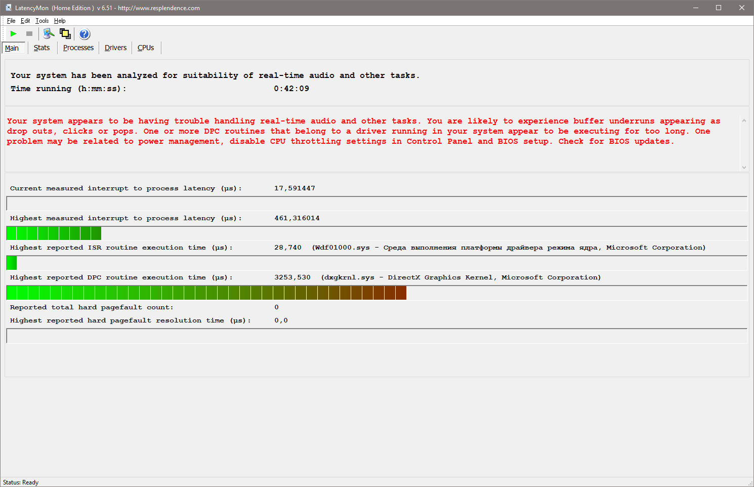The height and width of the screenshot is (487, 754).
Task: Click the highest latency value 461,316014
Action: pyautogui.click(x=297, y=218)
